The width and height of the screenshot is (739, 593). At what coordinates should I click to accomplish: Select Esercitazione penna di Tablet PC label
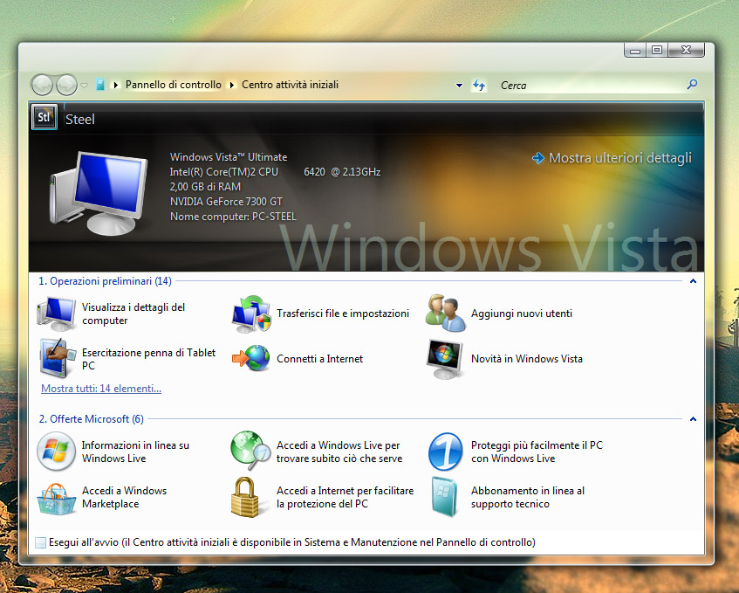[148, 359]
